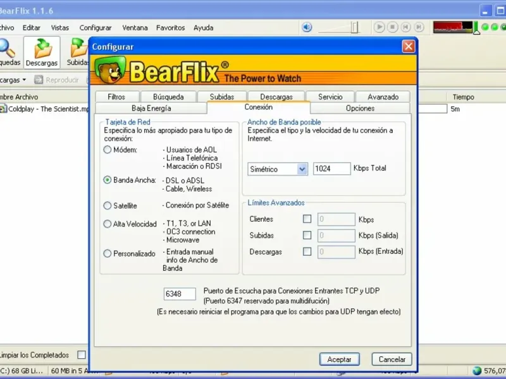This screenshot has width=506, height=379.
Task: Click the globe icon in status bar
Action: tap(477, 371)
